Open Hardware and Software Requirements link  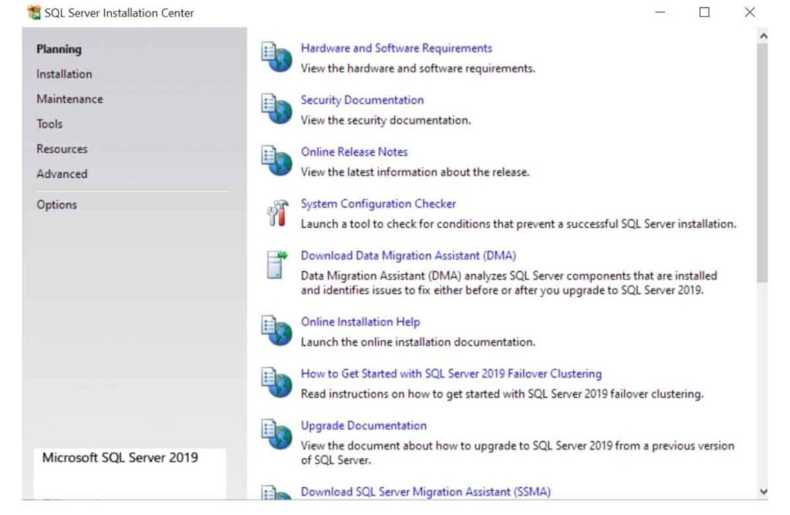click(397, 49)
